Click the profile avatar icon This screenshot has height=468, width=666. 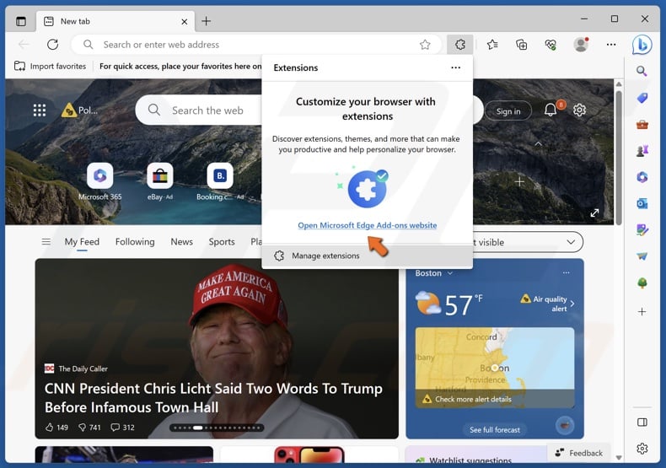pos(581,45)
